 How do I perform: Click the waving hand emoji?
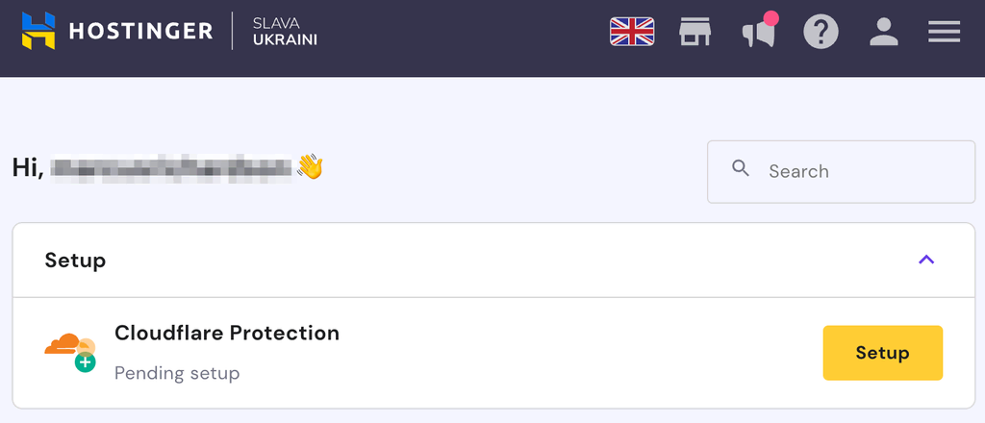pos(310,166)
